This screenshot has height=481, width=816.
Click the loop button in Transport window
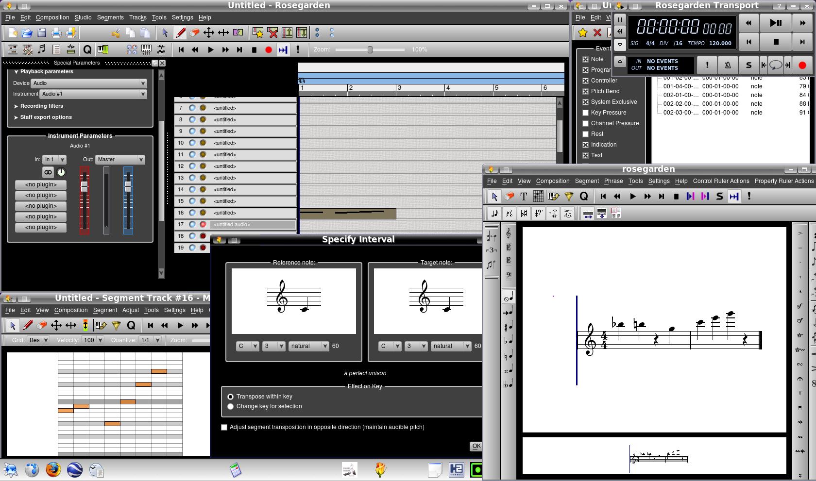pyautogui.click(x=776, y=65)
